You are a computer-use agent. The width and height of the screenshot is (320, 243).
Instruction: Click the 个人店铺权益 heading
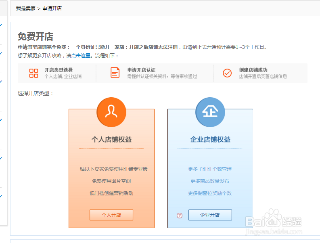tap(111, 140)
